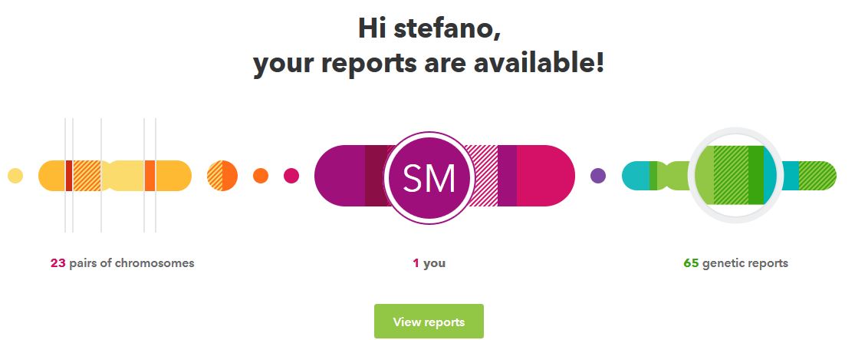Viewport: 855px width, 340px height.
Task: Click the "65 genetic reports" label
Action: pyautogui.click(x=735, y=263)
